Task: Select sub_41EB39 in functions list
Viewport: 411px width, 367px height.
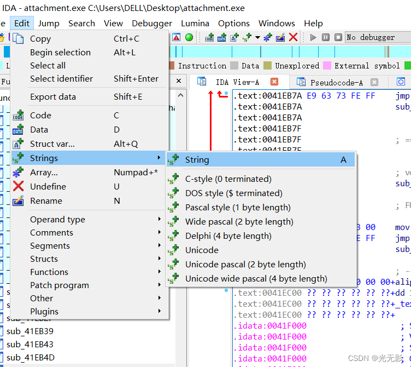Action: point(30,331)
